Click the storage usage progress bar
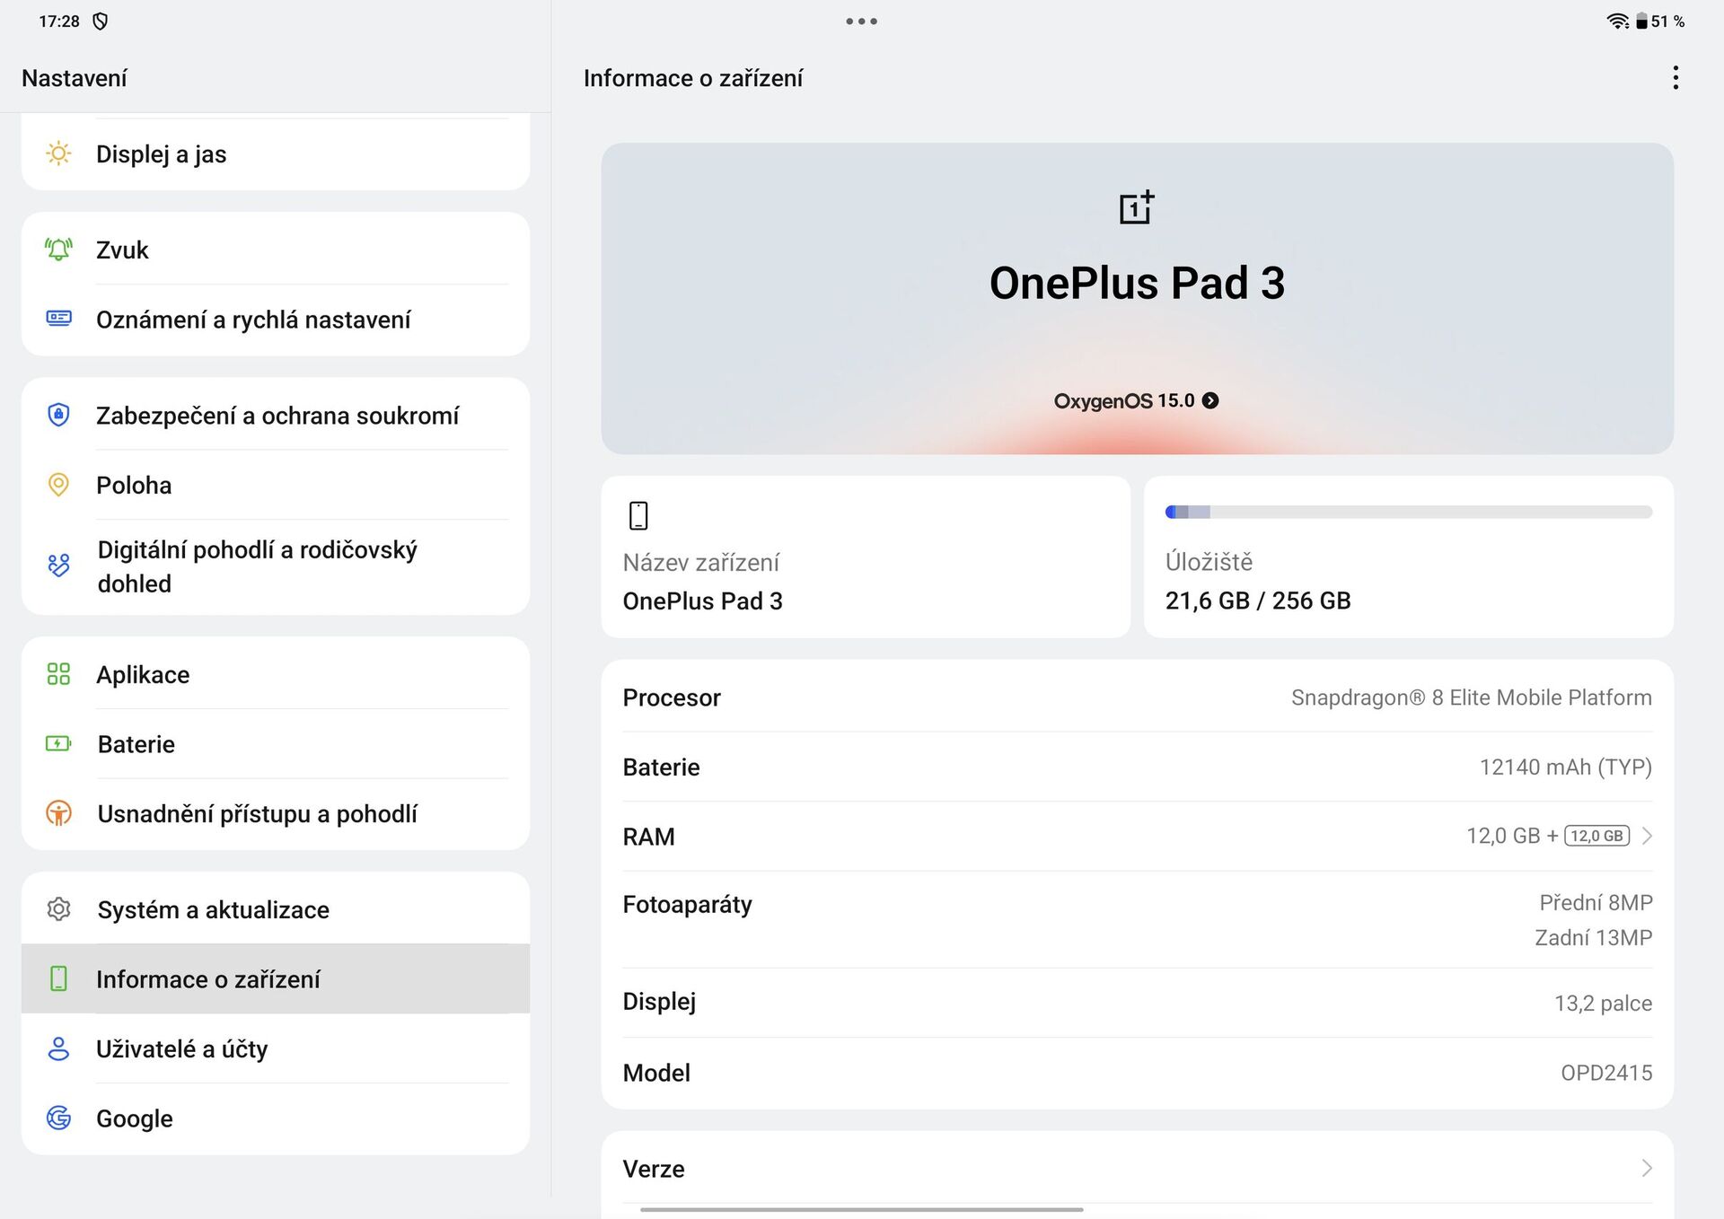 click(x=1408, y=511)
